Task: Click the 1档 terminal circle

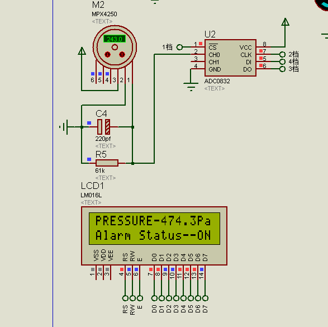Action: [179, 47]
